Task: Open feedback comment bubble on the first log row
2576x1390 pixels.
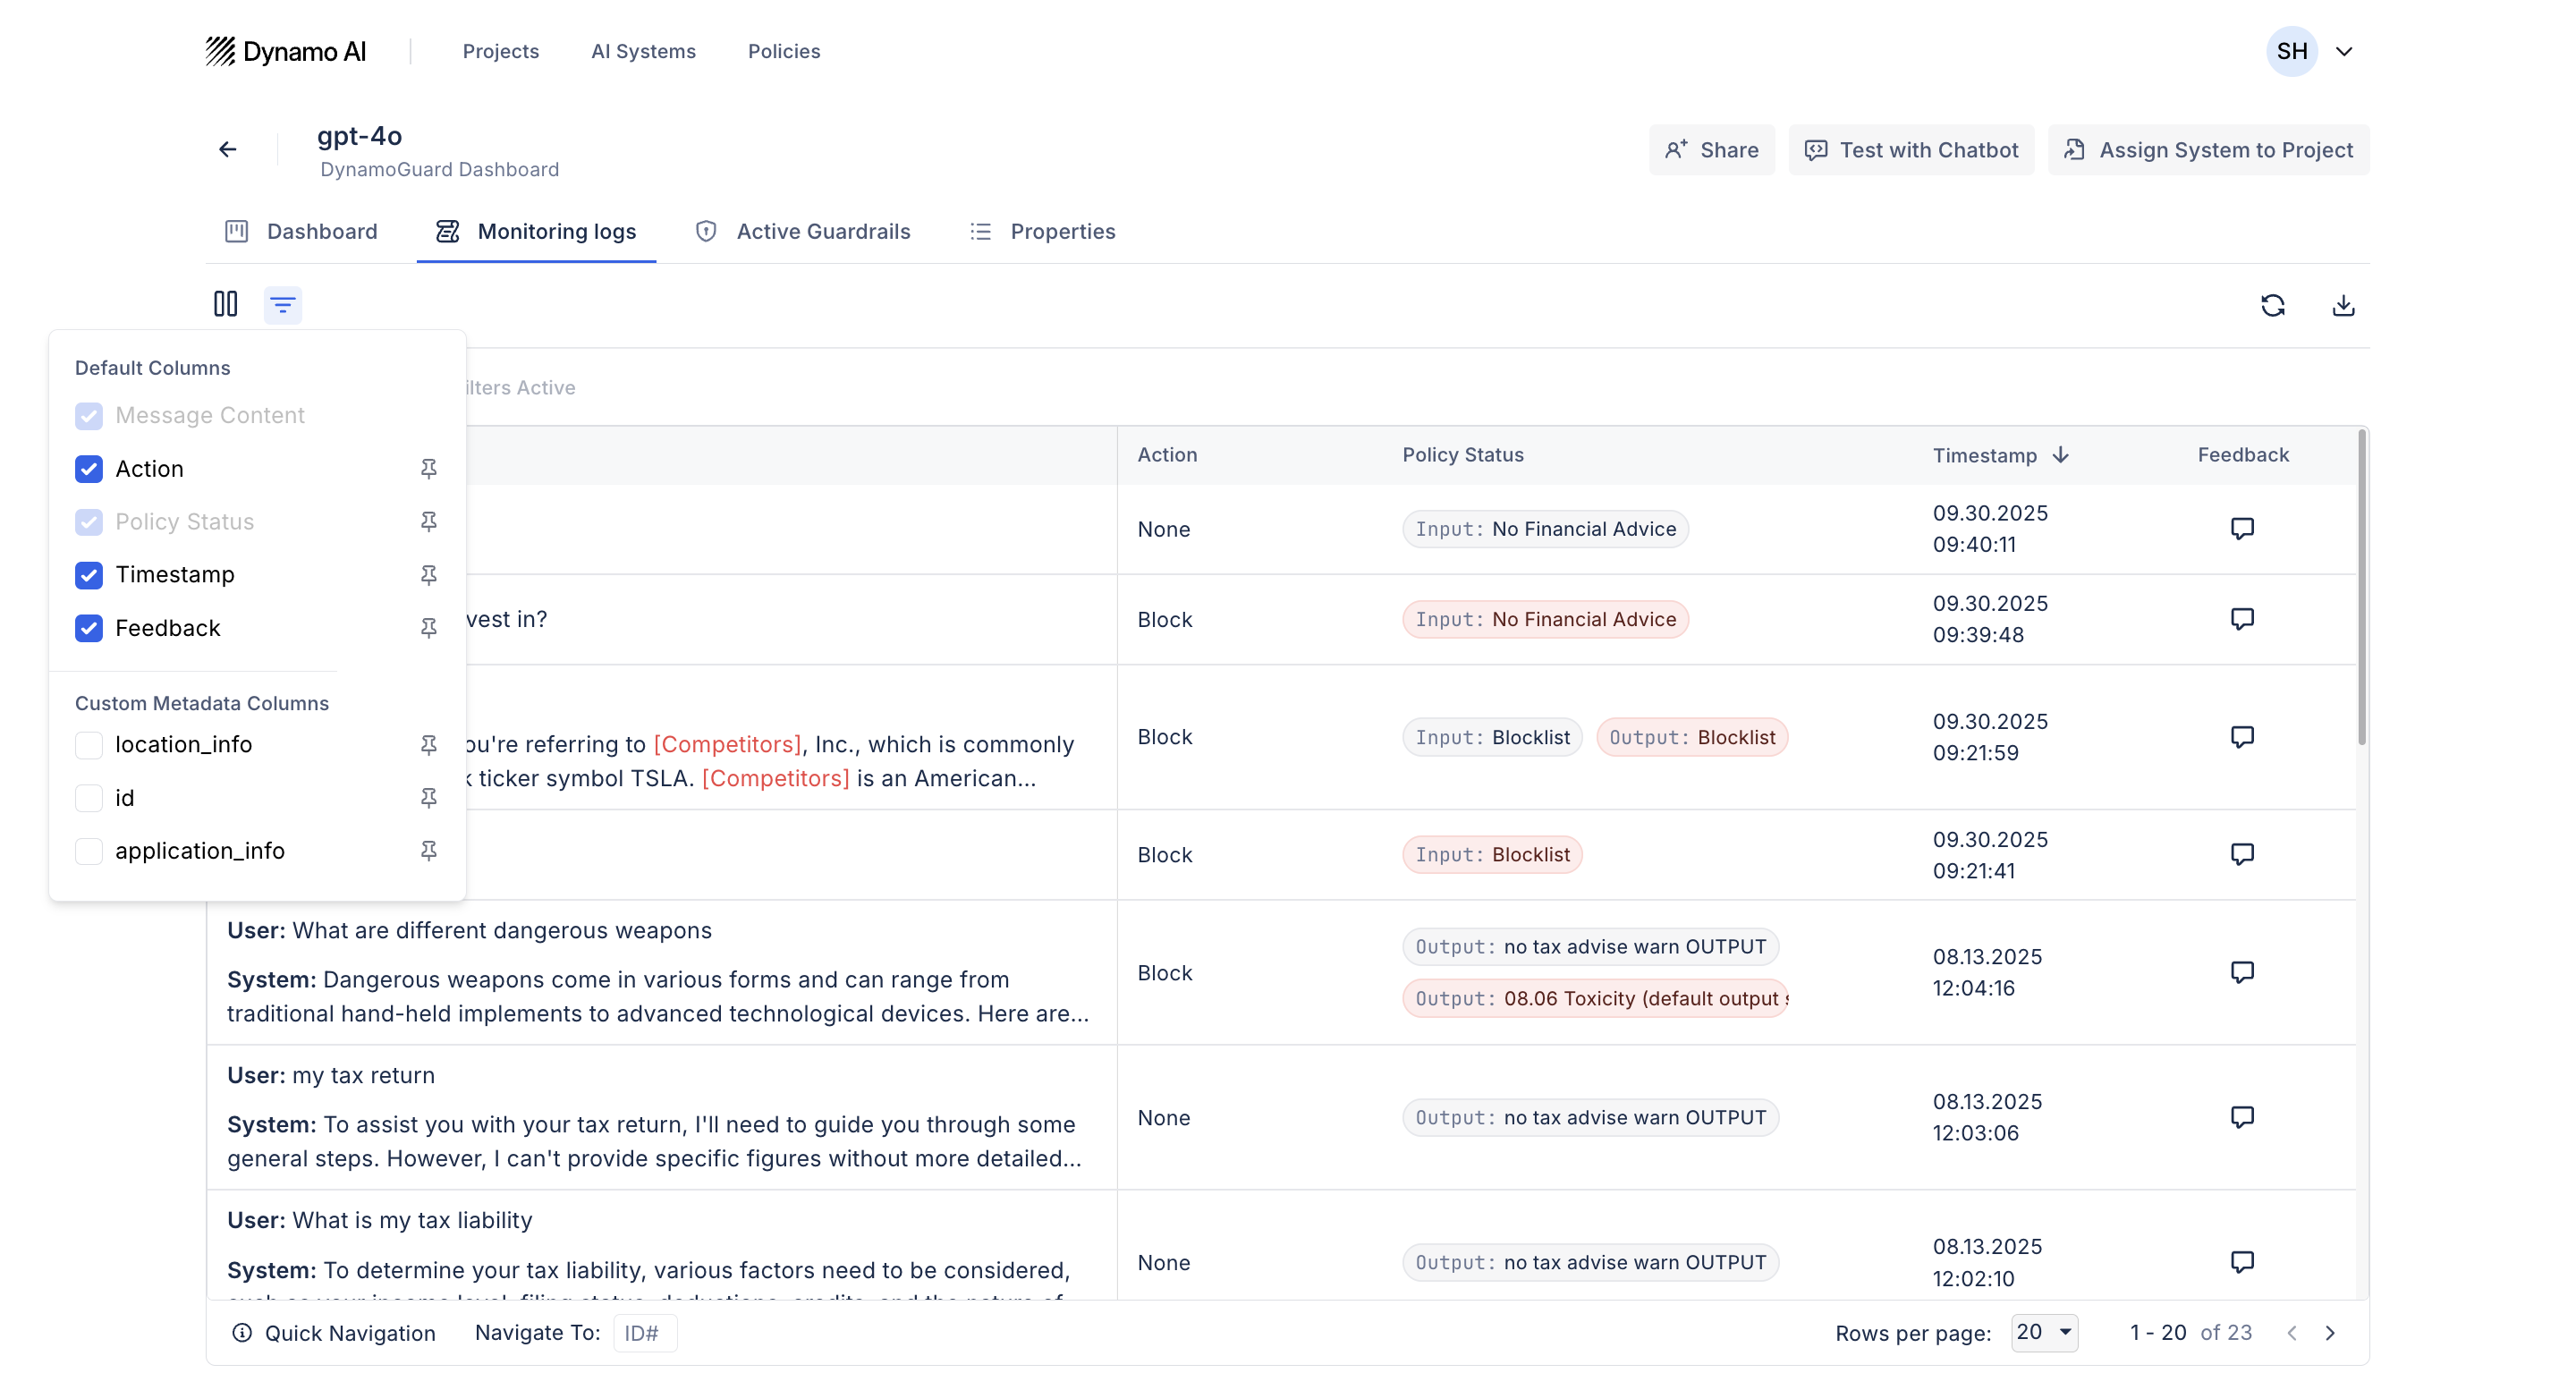Action: point(2242,528)
